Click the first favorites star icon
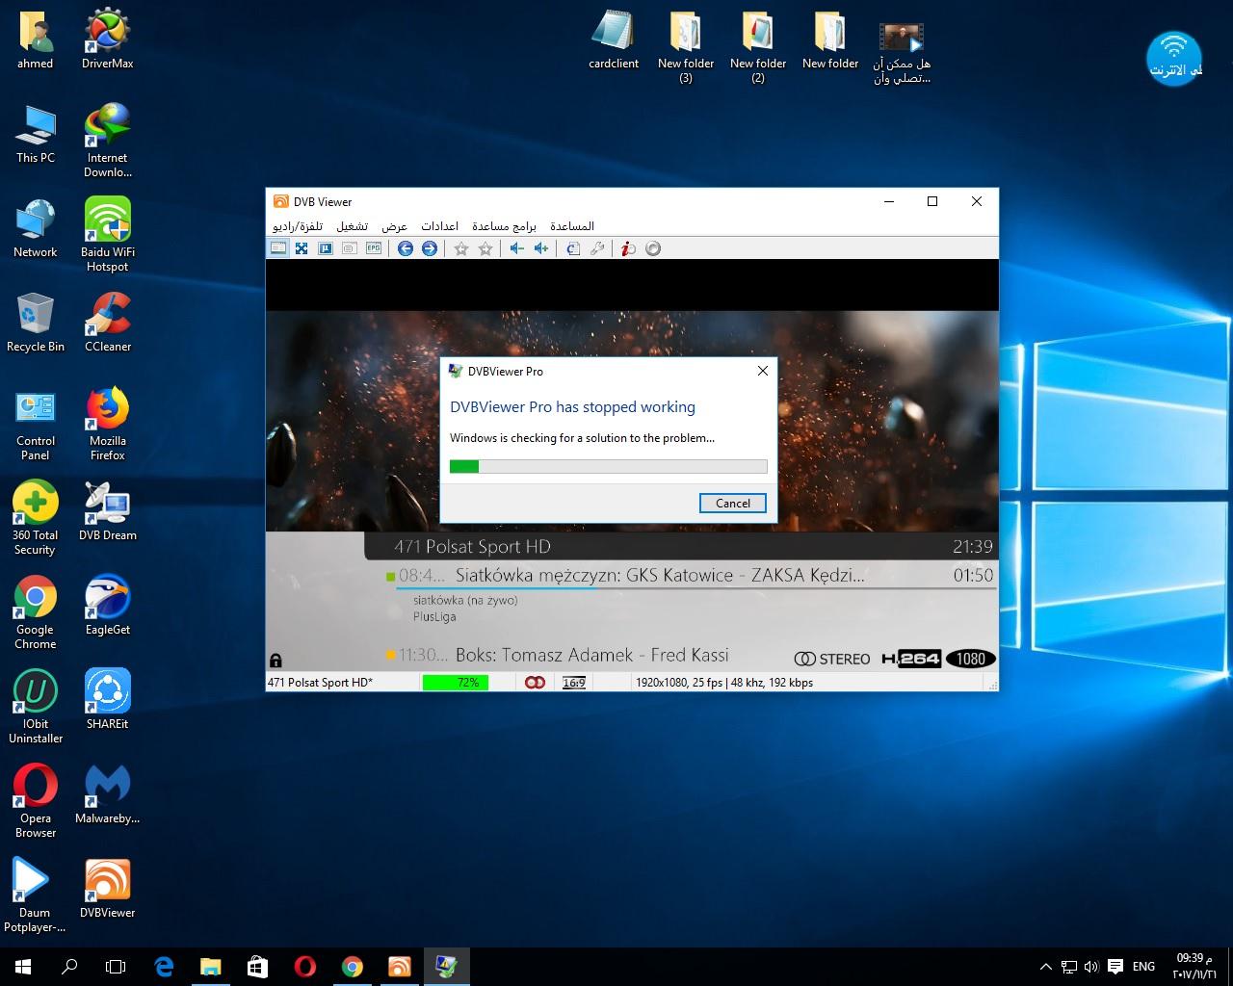The width and height of the screenshot is (1233, 986). [461, 248]
